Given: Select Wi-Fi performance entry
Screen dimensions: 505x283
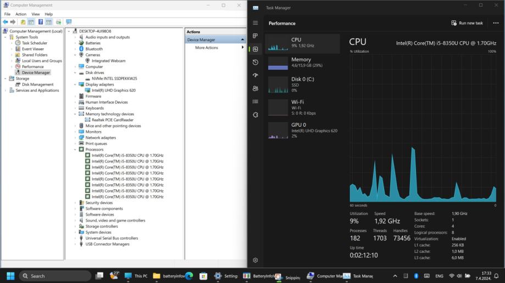Looking at the screenshot, I should 302,107.
